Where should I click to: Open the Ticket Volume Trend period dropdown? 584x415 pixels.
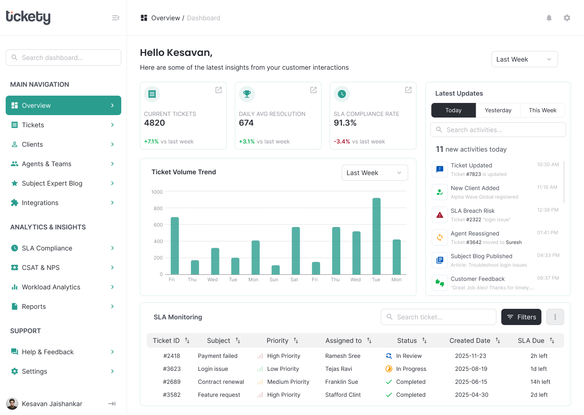(374, 173)
